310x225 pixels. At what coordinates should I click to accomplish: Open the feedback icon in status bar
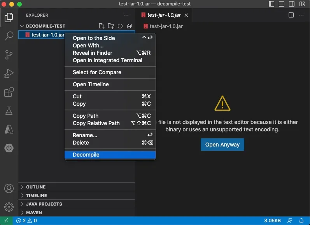click(290, 221)
